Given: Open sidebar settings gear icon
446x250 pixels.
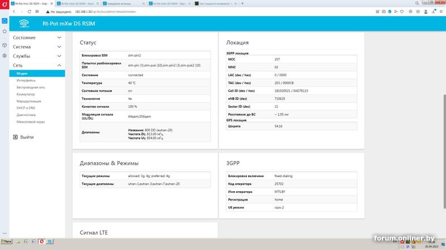Looking at the screenshot, I should coord(4,56).
